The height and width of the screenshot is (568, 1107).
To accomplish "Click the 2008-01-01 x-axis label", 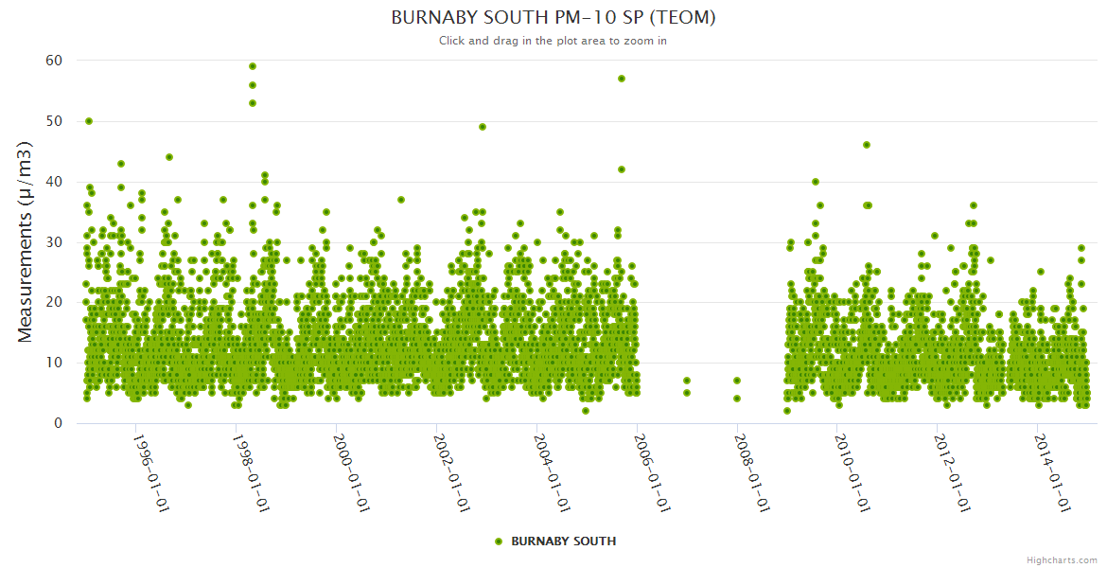I will (x=751, y=473).
